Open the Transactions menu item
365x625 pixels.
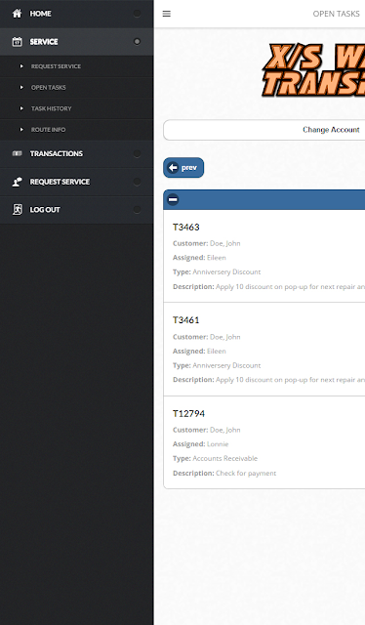76,154
